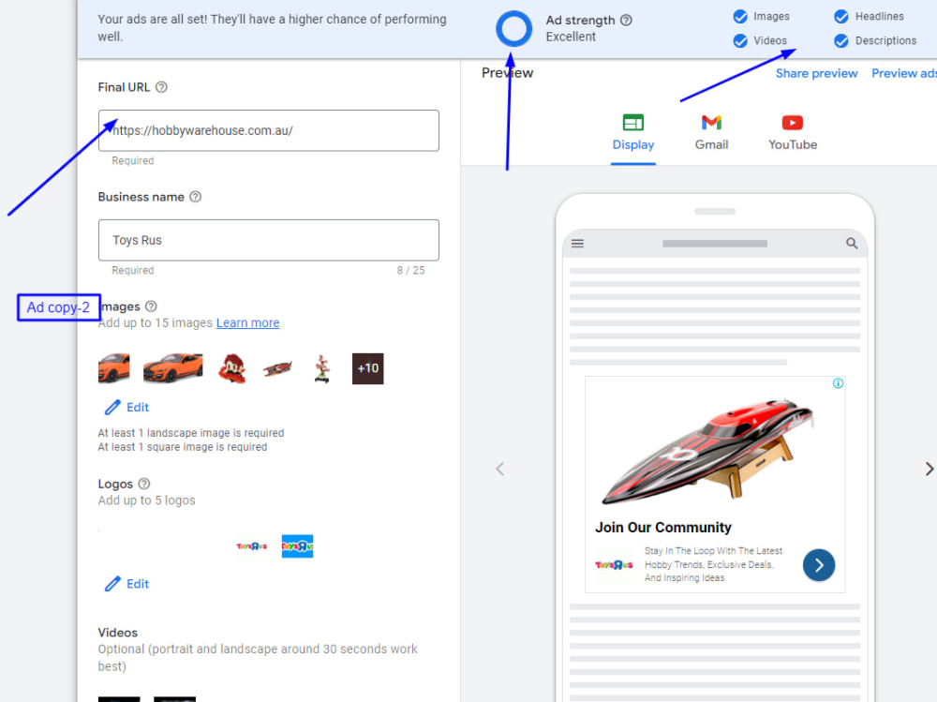Click the Images help question icon
The image size is (937, 702).
coord(151,306)
